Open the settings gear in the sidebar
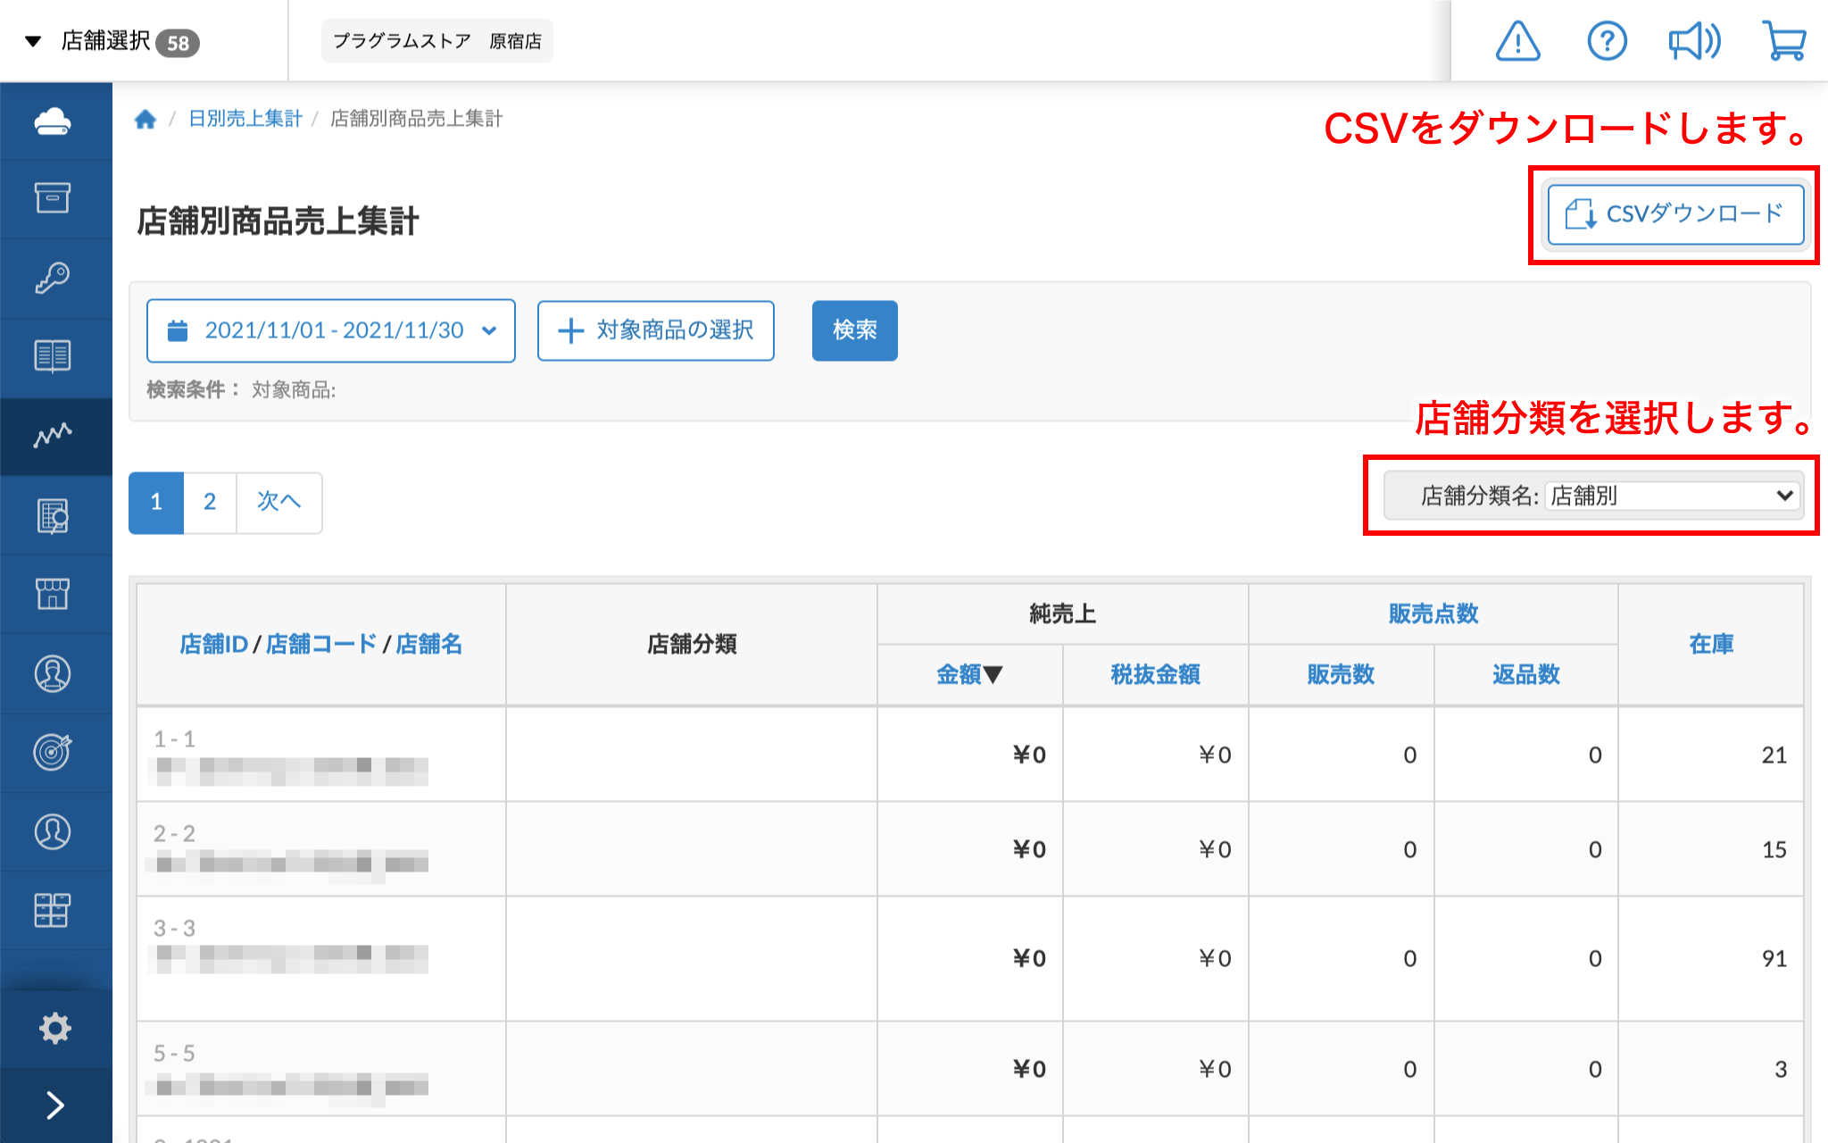This screenshot has width=1828, height=1143. [54, 1028]
